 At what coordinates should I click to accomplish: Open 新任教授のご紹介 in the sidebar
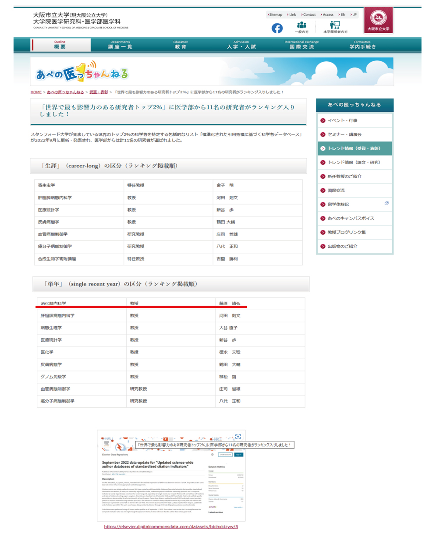coord(344,176)
